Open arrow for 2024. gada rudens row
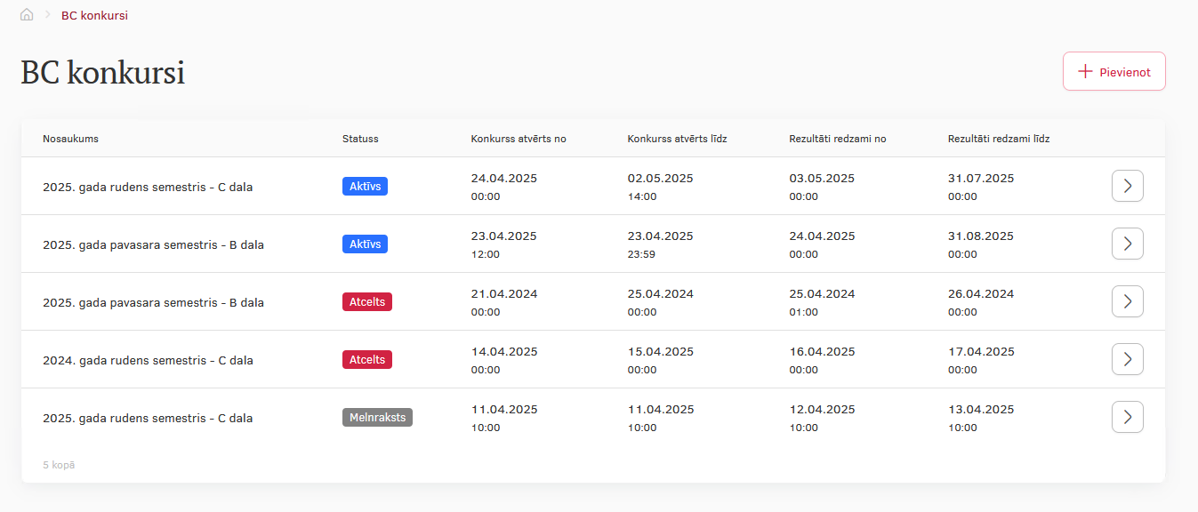 click(x=1128, y=359)
